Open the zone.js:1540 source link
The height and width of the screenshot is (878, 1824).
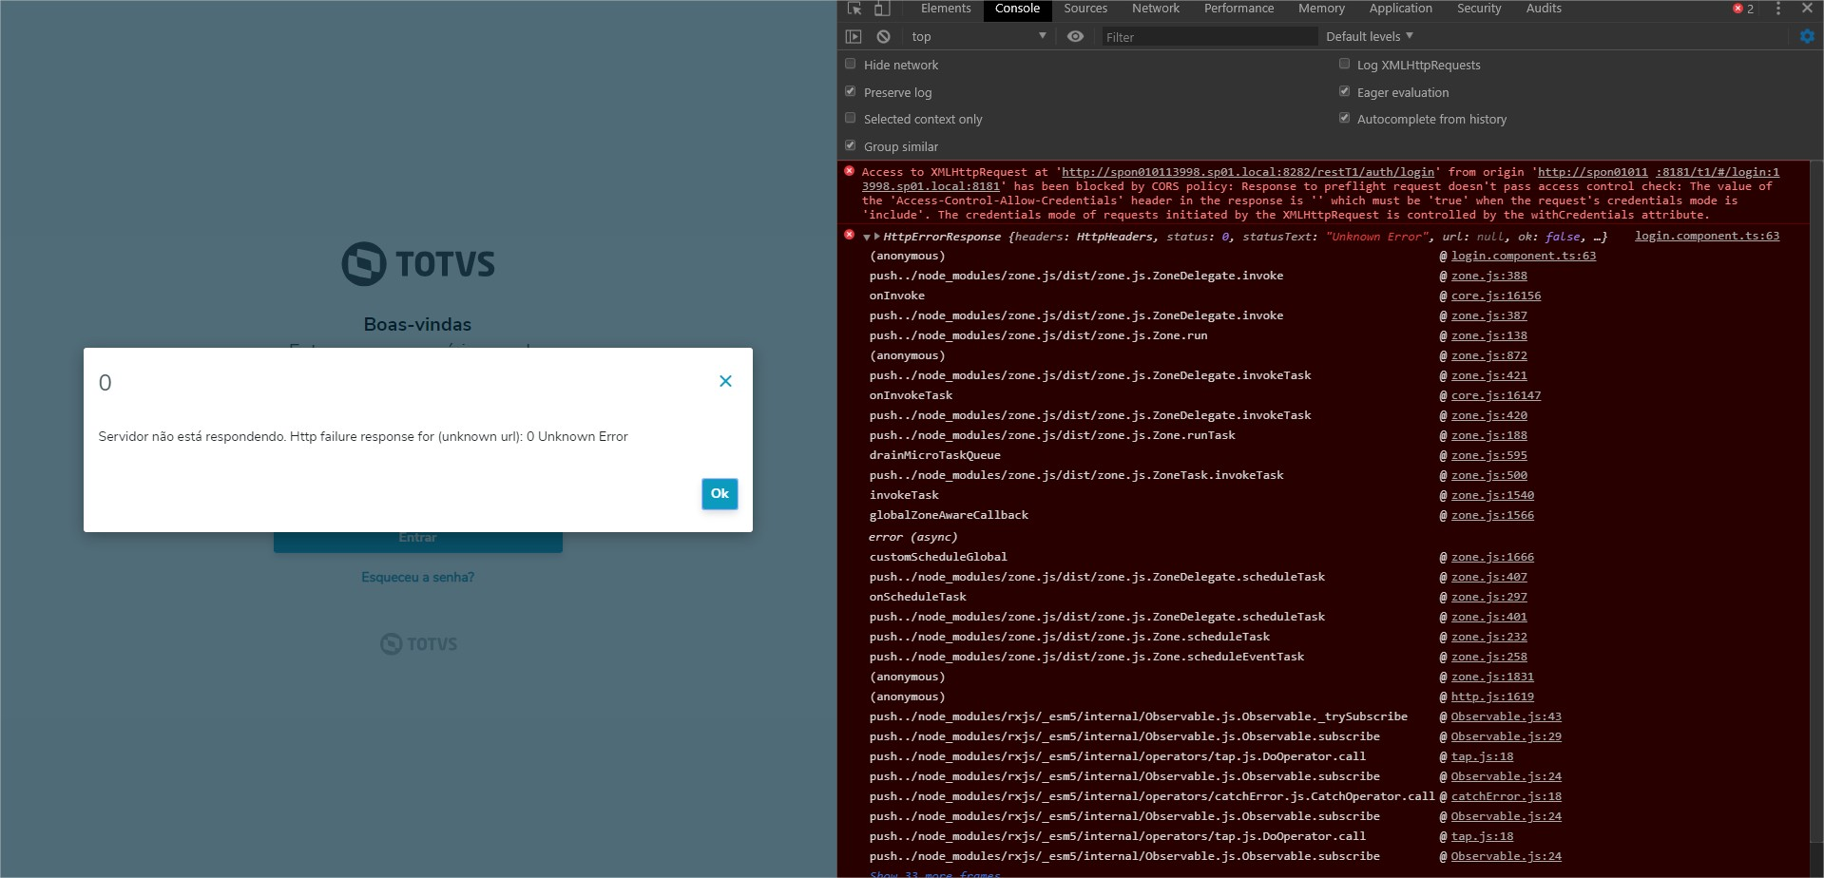point(1492,495)
